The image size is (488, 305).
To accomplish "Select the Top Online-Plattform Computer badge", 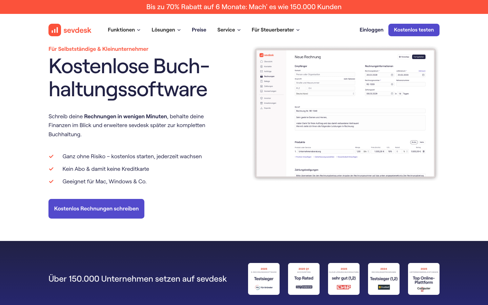I will (x=424, y=279).
